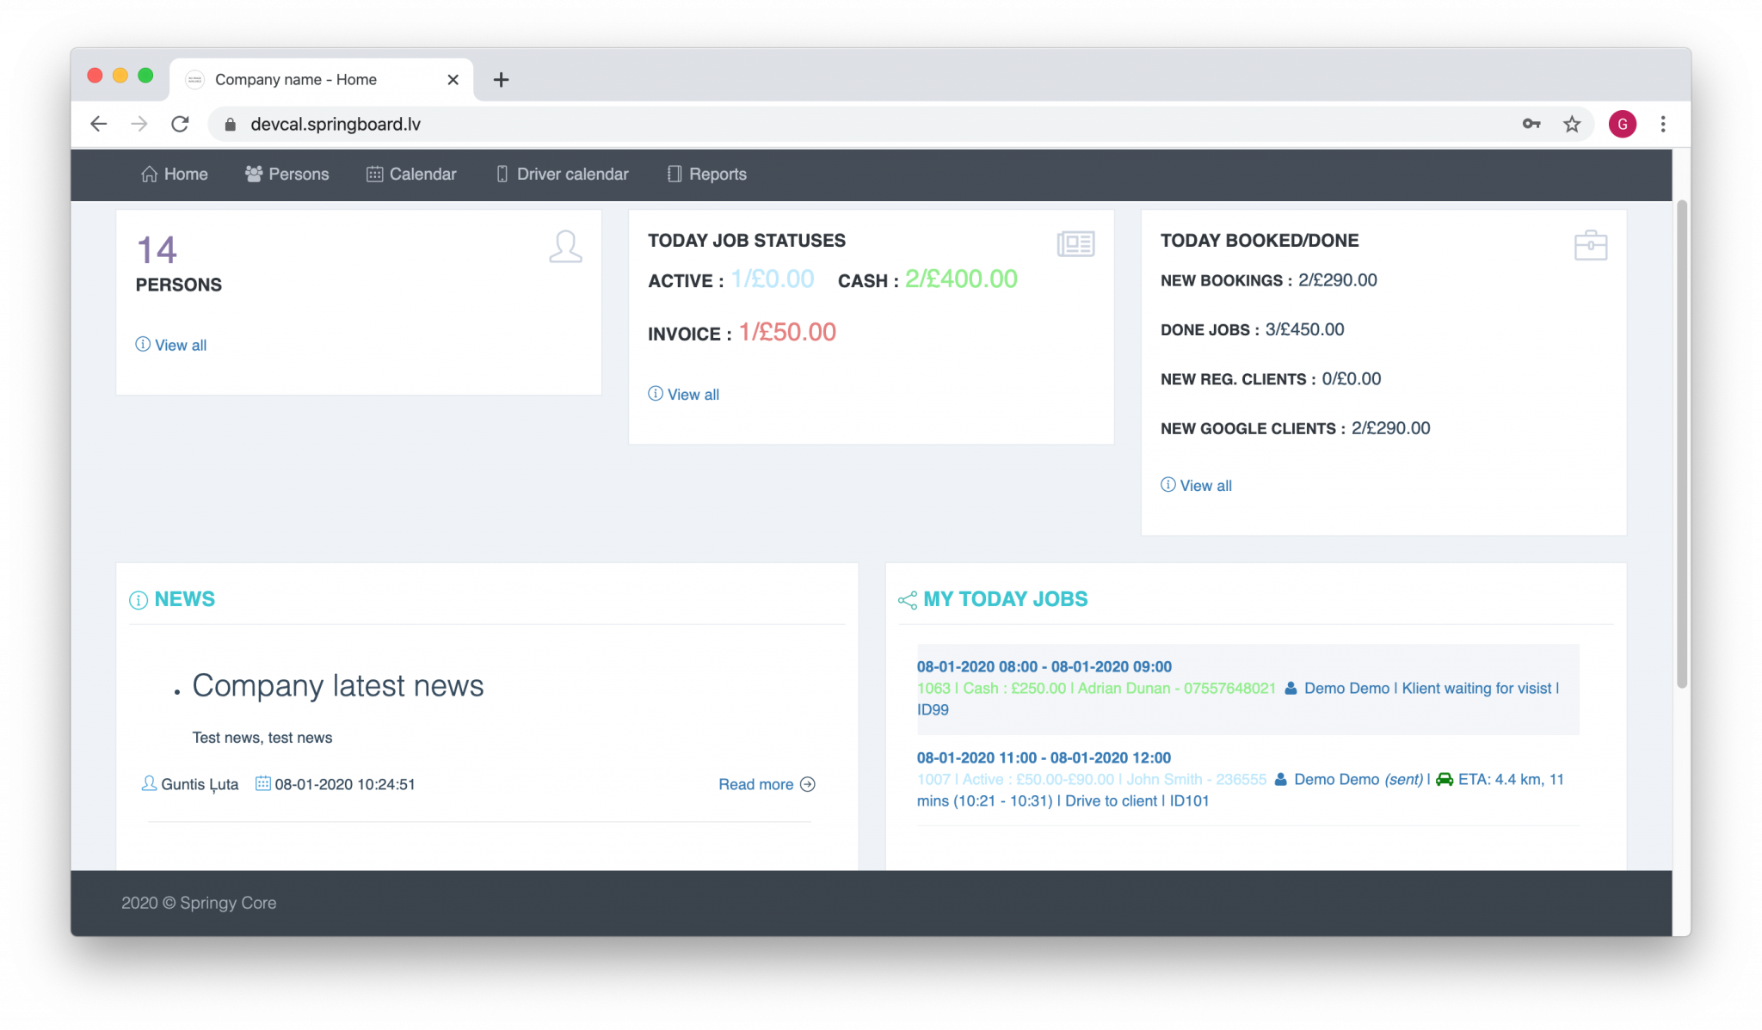The width and height of the screenshot is (1762, 1030).
Task: Click Done Jobs 3/£450.00 value
Action: [x=1304, y=329]
